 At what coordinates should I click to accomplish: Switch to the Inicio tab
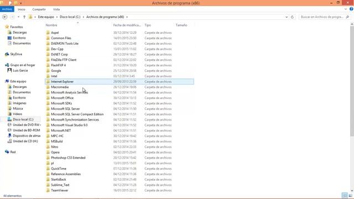22,9
